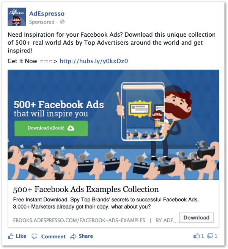This screenshot has width=228, height=249.
Task: Click the EBOOKS.ADESPRESSO.COM domain text
Action: [x=79, y=220]
